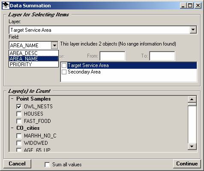This screenshot has height=171, width=204.
Task: Choose AREA_DESC from the field list
Action: click(33, 53)
